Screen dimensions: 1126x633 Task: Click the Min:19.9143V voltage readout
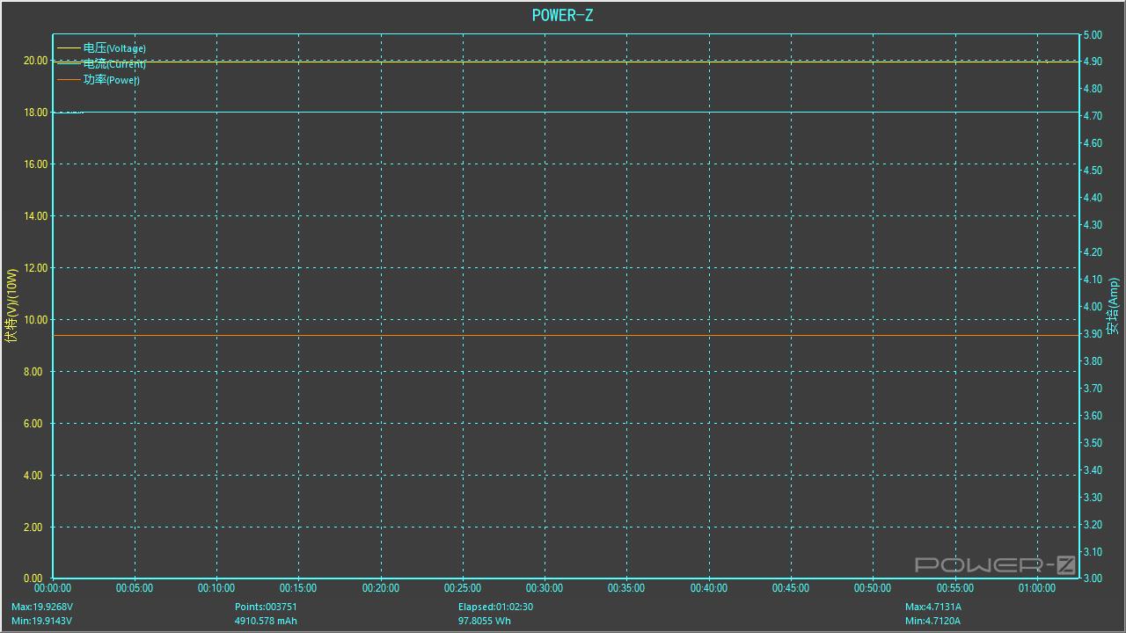coord(42,621)
